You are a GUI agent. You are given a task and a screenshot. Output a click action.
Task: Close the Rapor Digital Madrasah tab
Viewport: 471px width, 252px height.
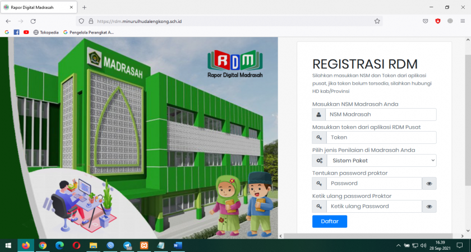point(71,7)
